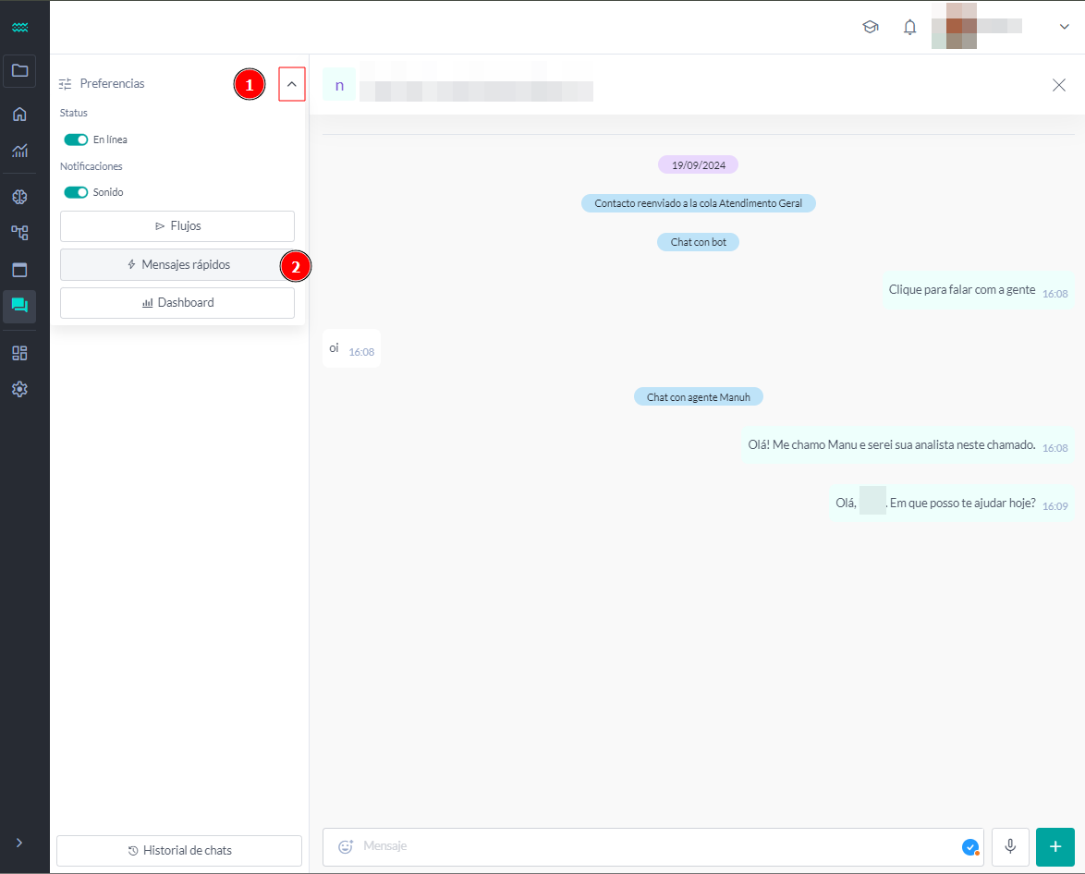Toggle the Sonido notifications switch
The width and height of the screenshot is (1085, 874).
click(x=76, y=192)
